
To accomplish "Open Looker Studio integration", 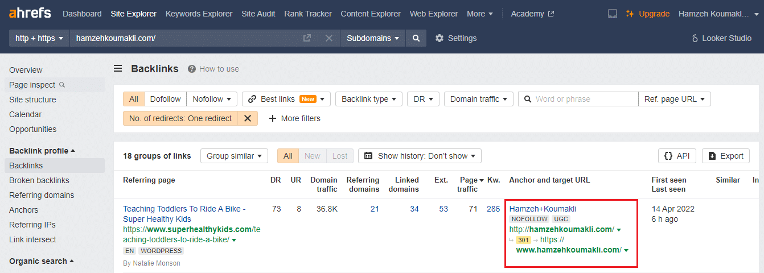I will 721,38.
